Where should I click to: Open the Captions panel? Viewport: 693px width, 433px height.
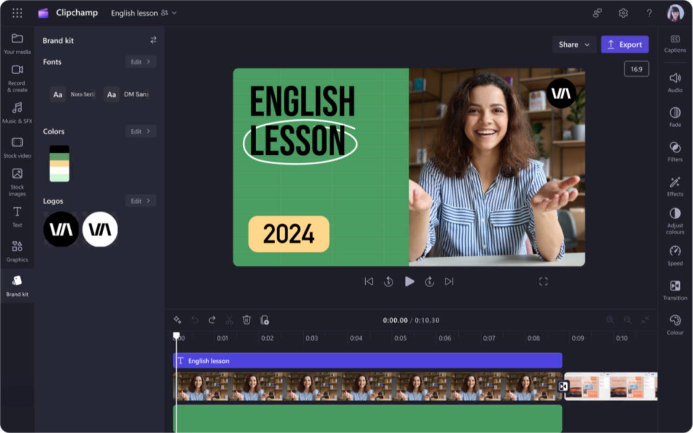(x=675, y=43)
